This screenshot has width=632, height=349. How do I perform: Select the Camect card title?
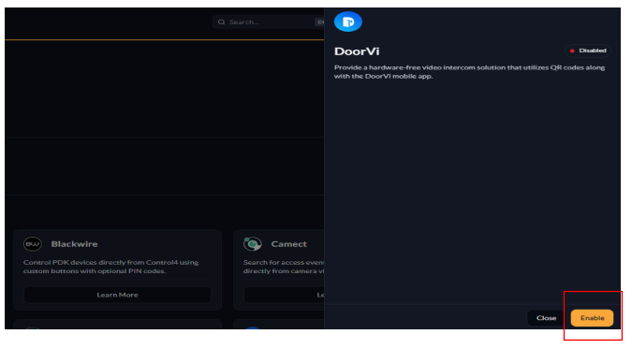[288, 244]
